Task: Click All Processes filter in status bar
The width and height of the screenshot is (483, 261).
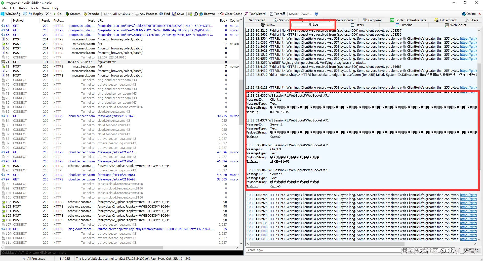Action: point(34,258)
